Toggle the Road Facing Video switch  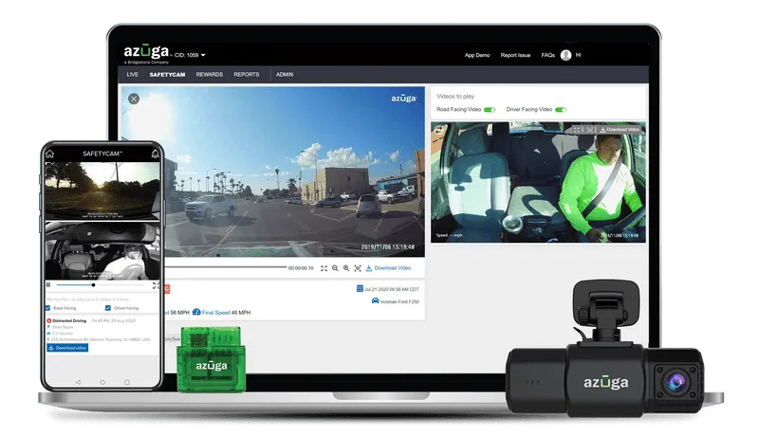click(x=490, y=110)
